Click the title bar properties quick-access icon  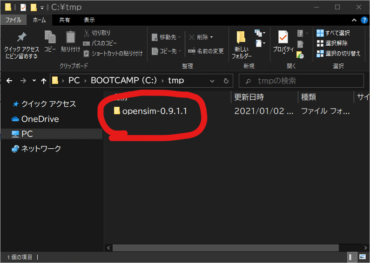[x=23, y=7]
